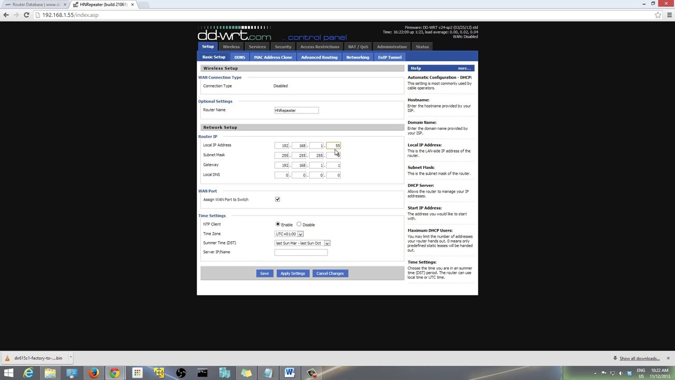The image size is (675, 380).
Task: Click the Server IP/Name input field
Action: tap(301, 252)
